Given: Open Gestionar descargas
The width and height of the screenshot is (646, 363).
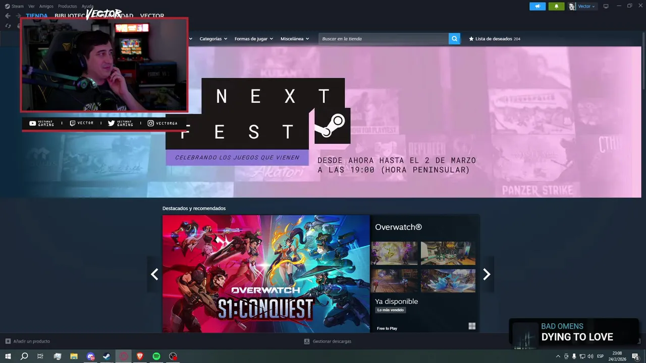Looking at the screenshot, I should (328, 341).
